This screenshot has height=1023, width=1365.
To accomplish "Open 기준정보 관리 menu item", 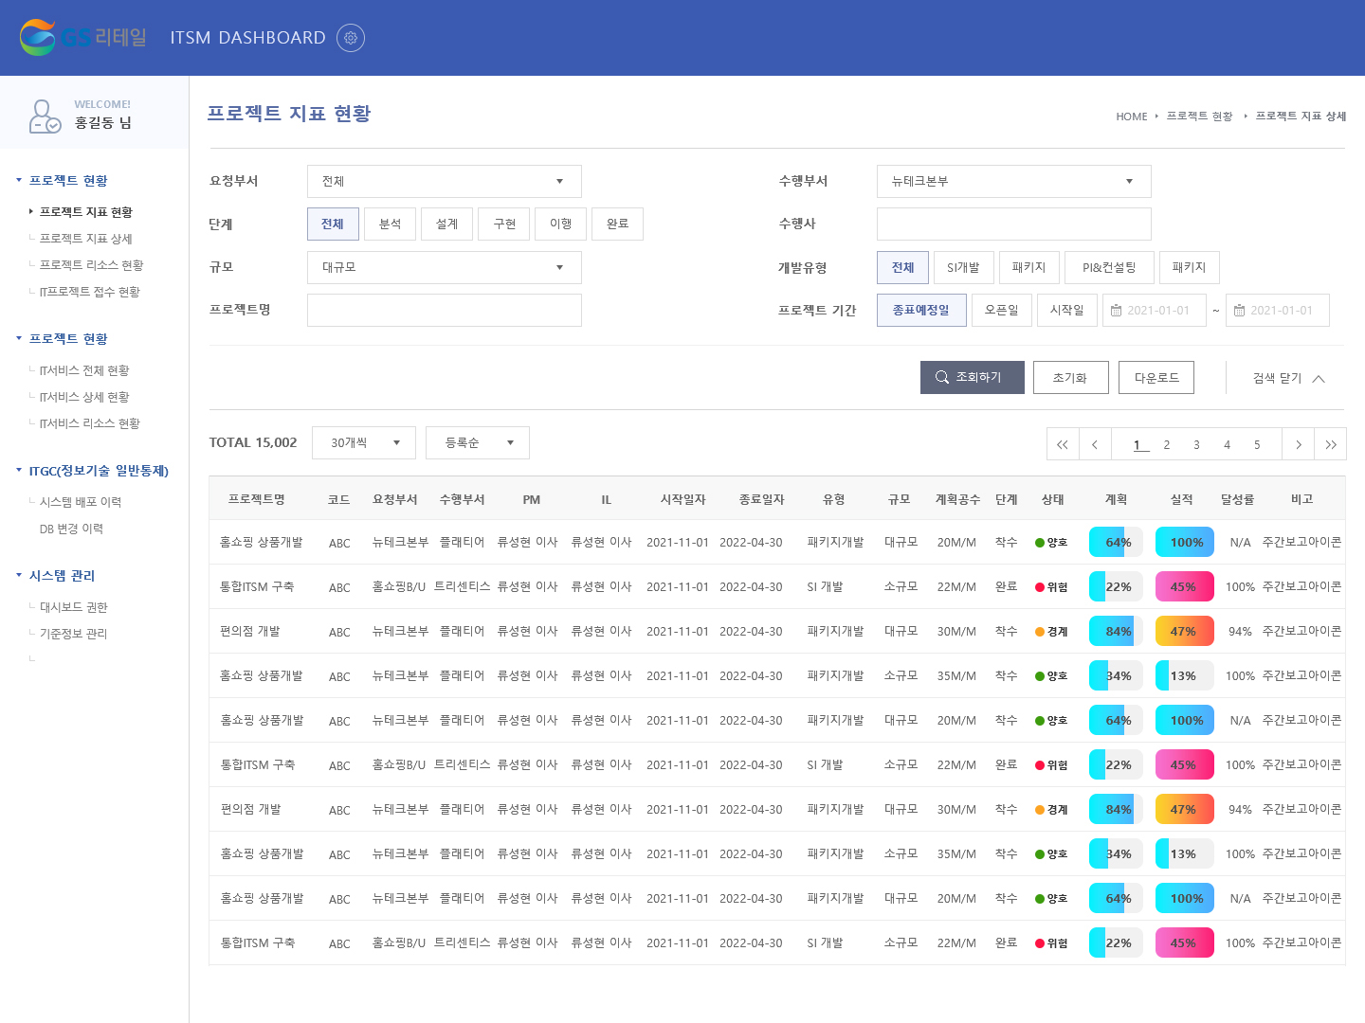I will pos(73,634).
